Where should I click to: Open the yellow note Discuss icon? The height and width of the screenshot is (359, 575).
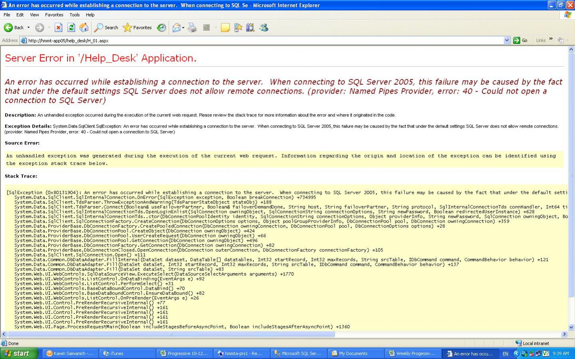pos(225,28)
